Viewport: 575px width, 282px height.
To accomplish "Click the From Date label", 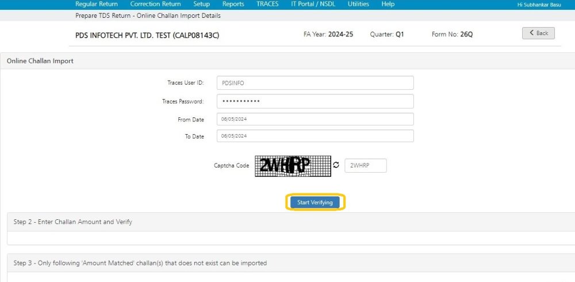I will click(x=191, y=120).
